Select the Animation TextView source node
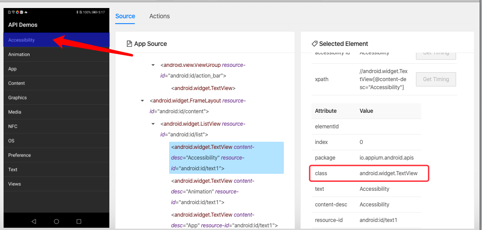The image size is (482, 230). tap(213, 192)
